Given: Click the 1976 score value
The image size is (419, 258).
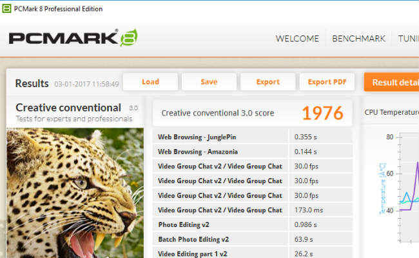Looking at the screenshot, I should (x=322, y=113).
